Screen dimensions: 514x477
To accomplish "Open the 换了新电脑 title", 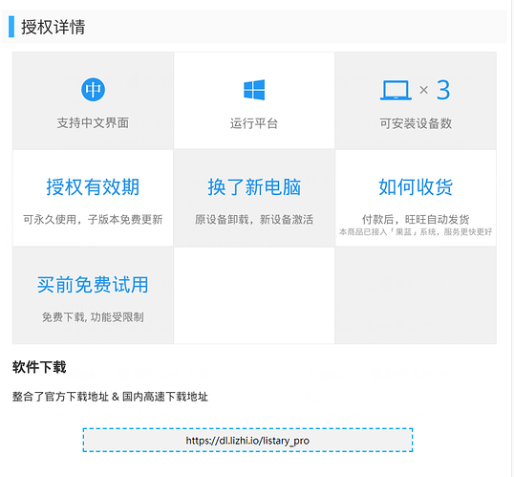I will coord(254,187).
